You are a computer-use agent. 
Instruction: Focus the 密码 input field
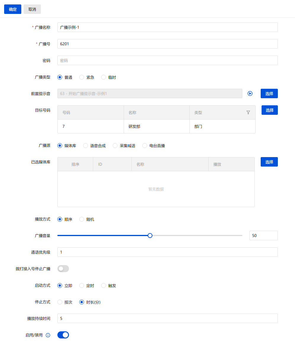167,60
